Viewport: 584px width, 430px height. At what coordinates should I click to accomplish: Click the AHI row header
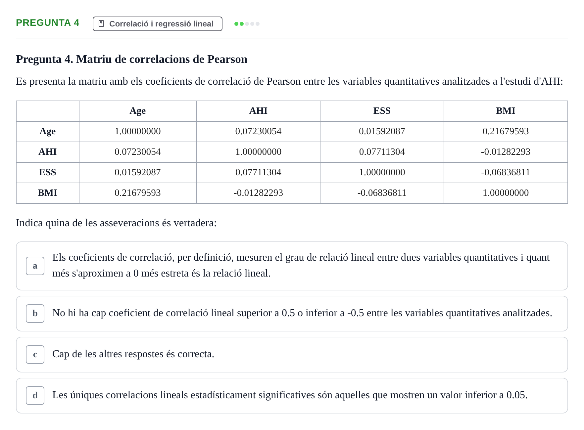click(48, 152)
